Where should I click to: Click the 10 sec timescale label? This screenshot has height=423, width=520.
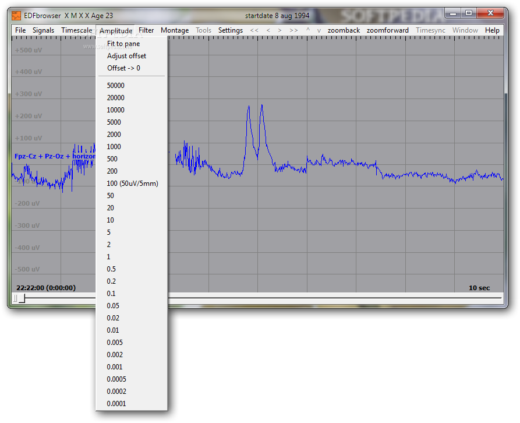tap(479, 288)
